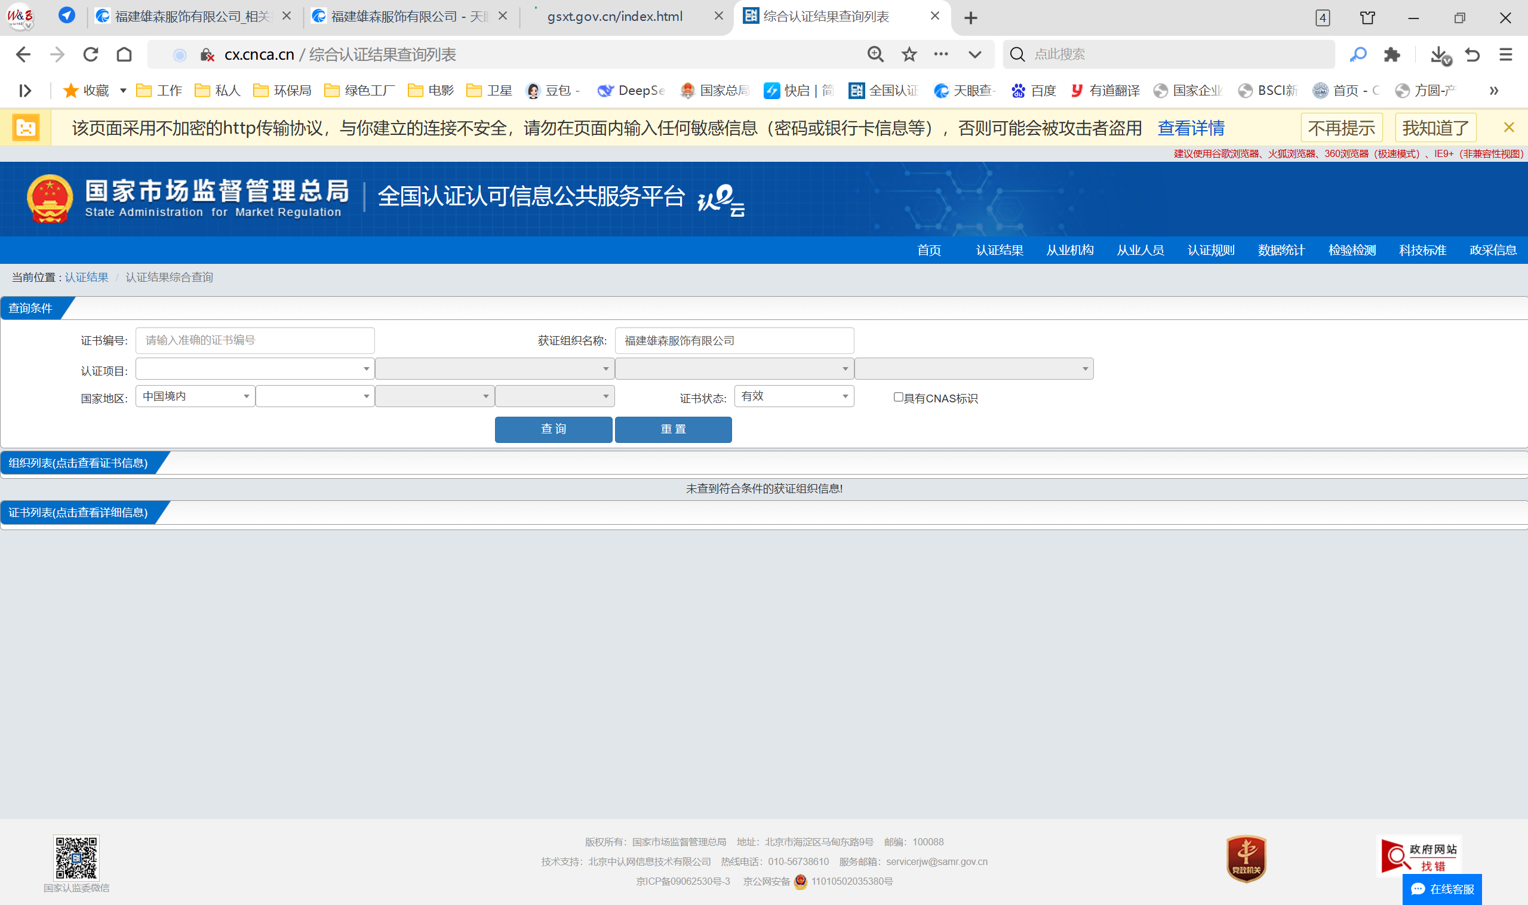This screenshot has width=1528, height=905.
Task: Click the 查看详情 link in warning bar
Action: pyautogui.click(x=1191, y=128)
